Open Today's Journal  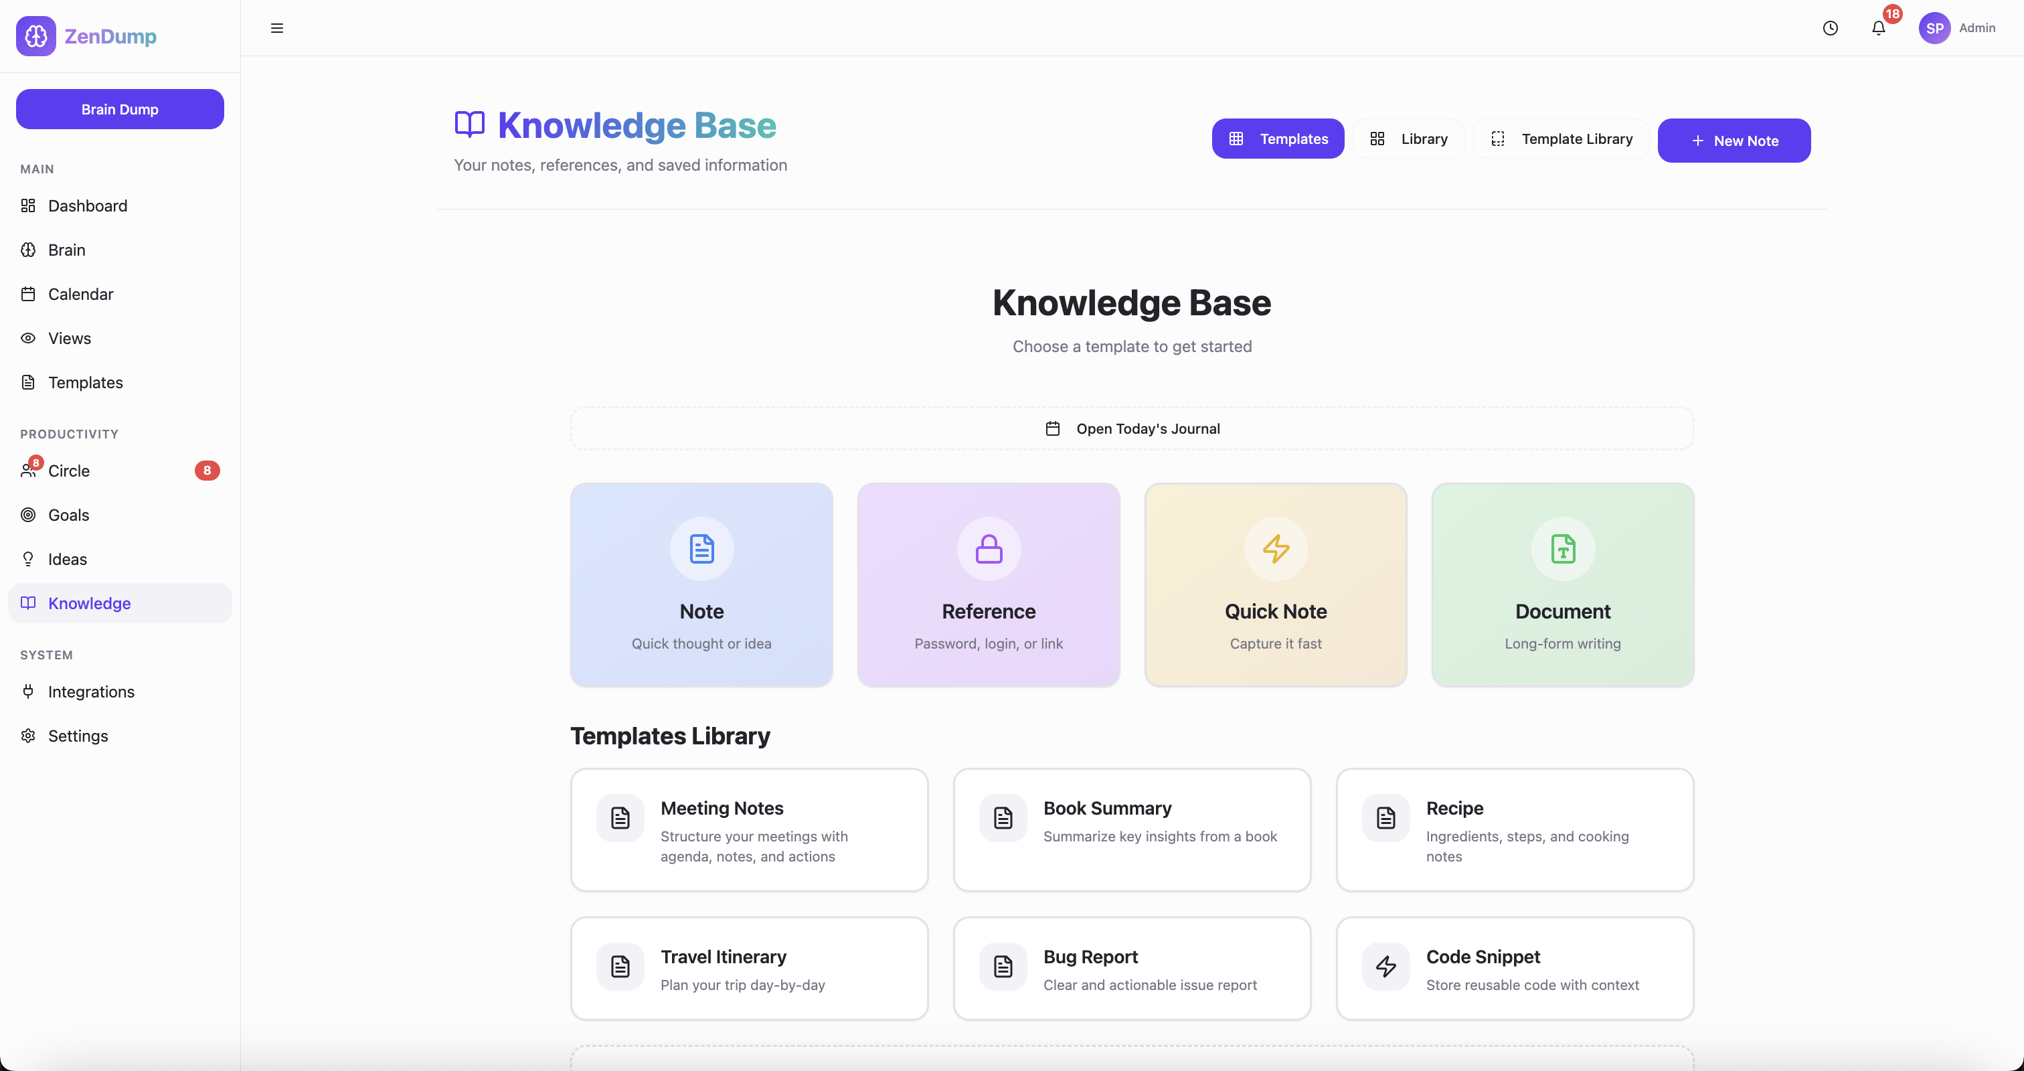point(1132,428)
